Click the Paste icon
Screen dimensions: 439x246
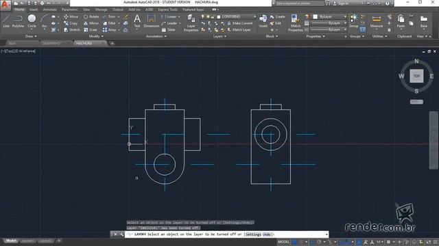coord(401,21)
